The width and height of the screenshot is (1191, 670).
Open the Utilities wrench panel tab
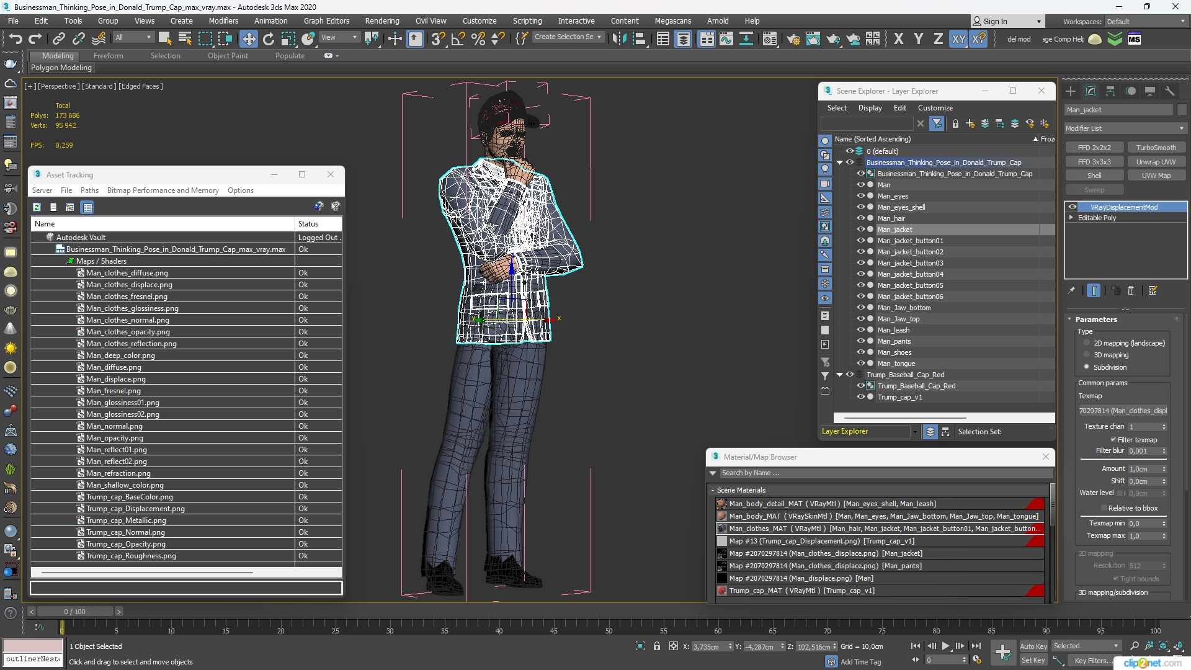[1170, 91]
